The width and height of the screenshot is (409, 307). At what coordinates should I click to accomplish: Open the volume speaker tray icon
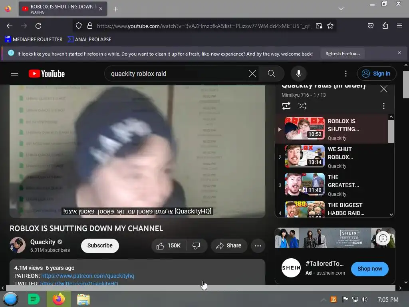pyautogui.click(x=364, y=299)
